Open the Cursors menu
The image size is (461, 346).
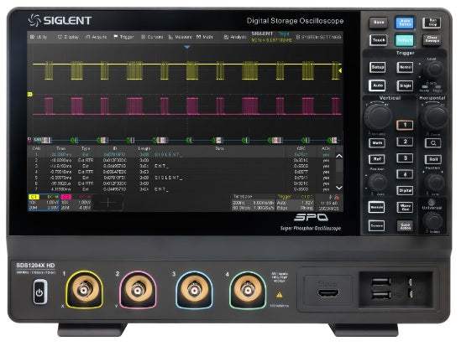[x=152, y=37]
